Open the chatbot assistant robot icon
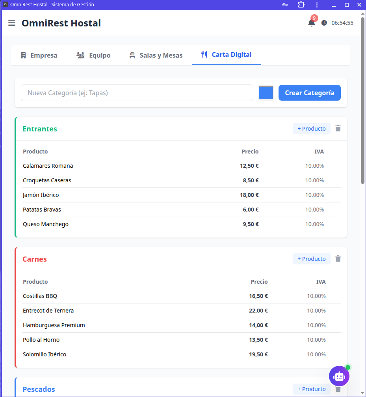This screenshot has height=397, width=366. 339,376
